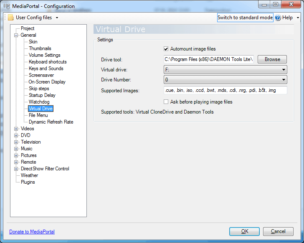Cancel the configuration dialog
Viewport: 304px width, 243px height.
tap(278, 232)
